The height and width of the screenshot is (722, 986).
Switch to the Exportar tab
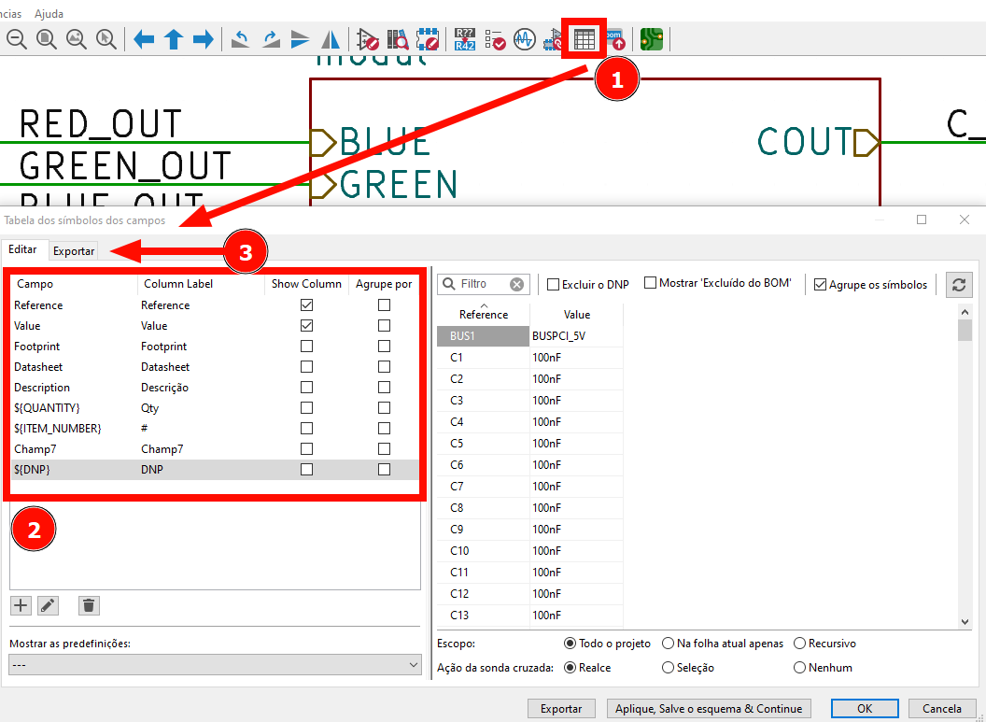(74, 251)
